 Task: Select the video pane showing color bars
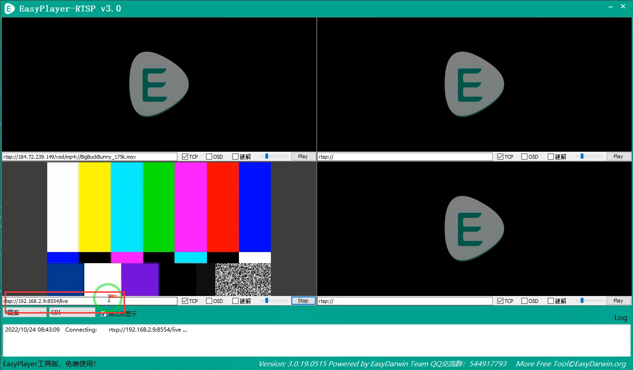pyautogui.click(x=159, y=229)
